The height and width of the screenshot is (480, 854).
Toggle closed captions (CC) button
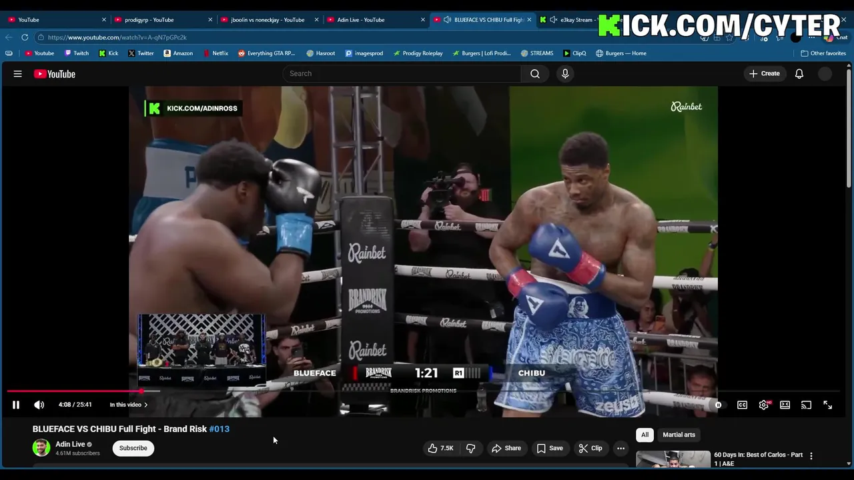[742, 405]
